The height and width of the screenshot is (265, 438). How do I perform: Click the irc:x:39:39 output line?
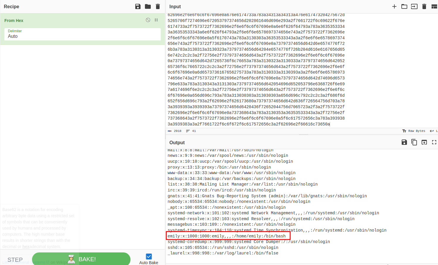point(222,190)
